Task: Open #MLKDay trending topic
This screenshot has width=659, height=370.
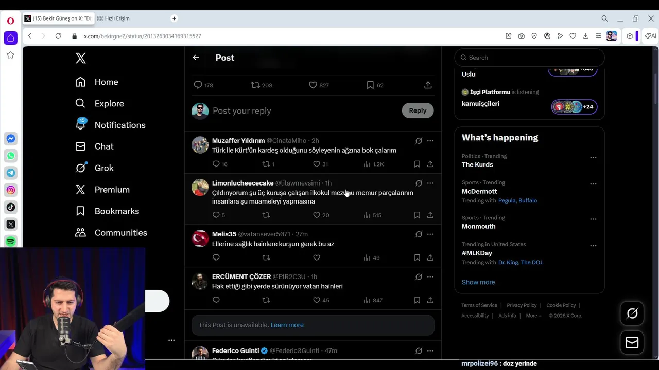Action: [x=477, y=253]
